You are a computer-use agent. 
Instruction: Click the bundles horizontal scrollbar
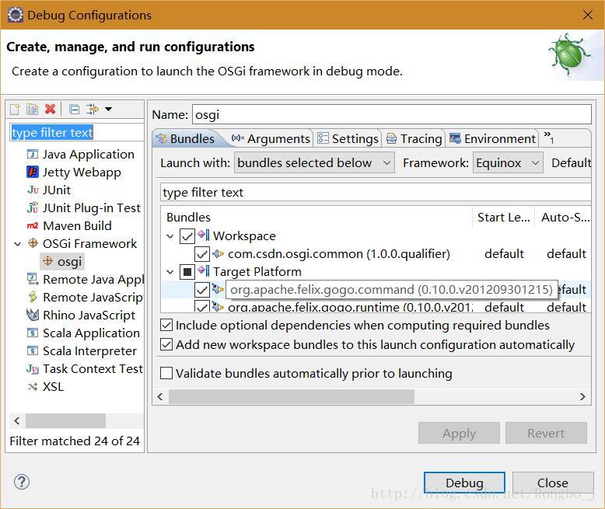(372, 396)
